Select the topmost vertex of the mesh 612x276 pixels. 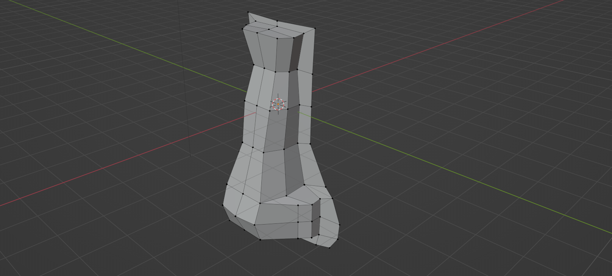point(248,12)
